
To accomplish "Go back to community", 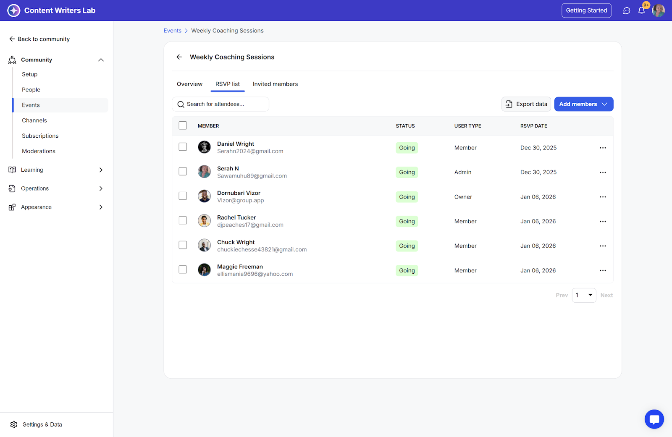I will pos(39,39).
